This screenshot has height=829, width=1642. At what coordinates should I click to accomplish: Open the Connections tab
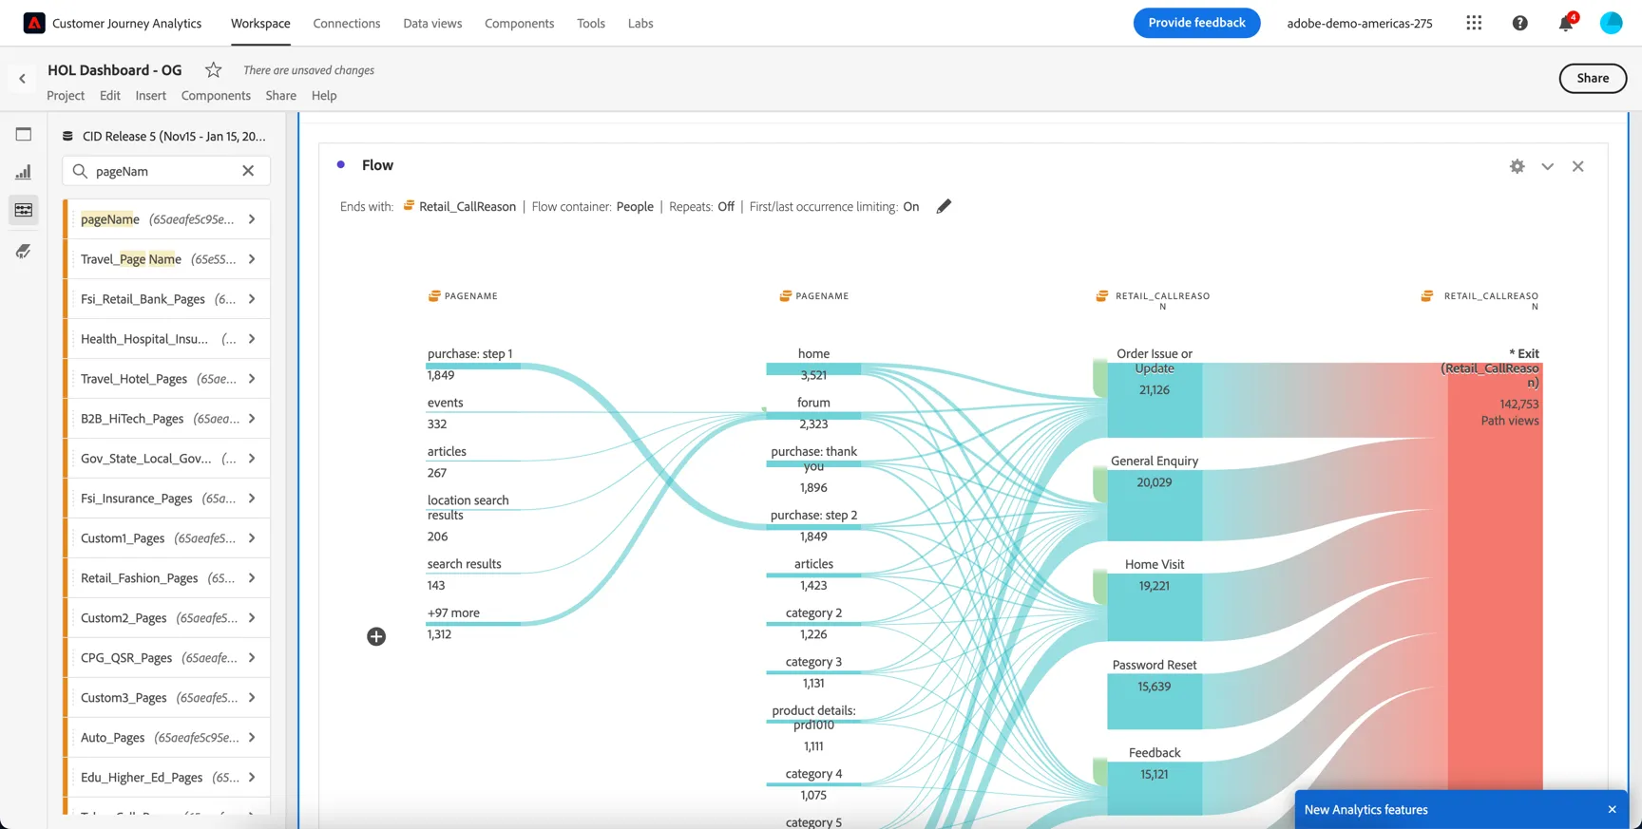pos(347,23)
